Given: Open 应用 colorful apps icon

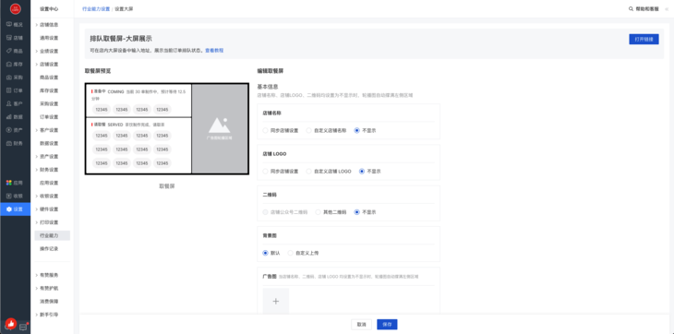Looking at the screenshot, I should tap(9, 183).
